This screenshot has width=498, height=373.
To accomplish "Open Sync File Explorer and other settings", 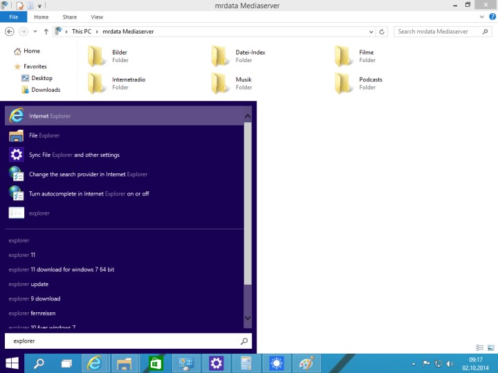I will click(x=124, y=155).
